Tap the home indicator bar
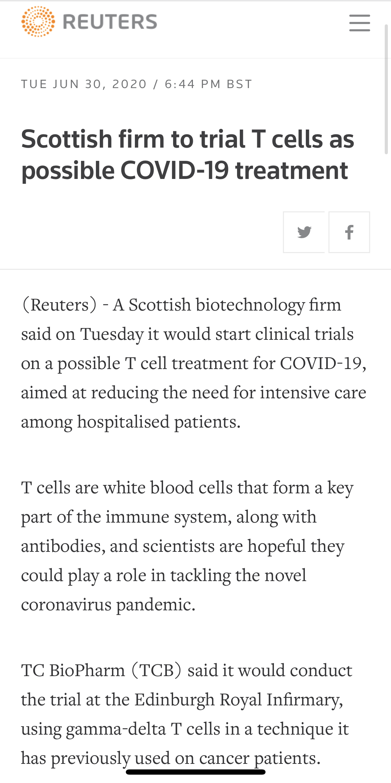The width and height of the screenshot is (391, 783). [x=196, y=772]
